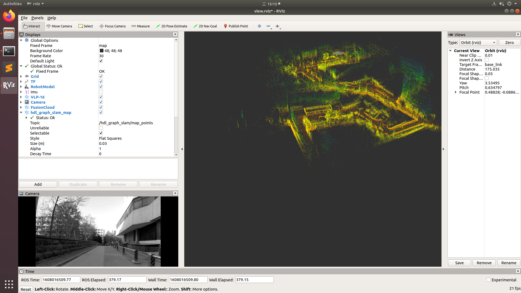Open the Files app in the dock
Screen dimensions: 521x293
pyautogui.click(x=9, y=34)
